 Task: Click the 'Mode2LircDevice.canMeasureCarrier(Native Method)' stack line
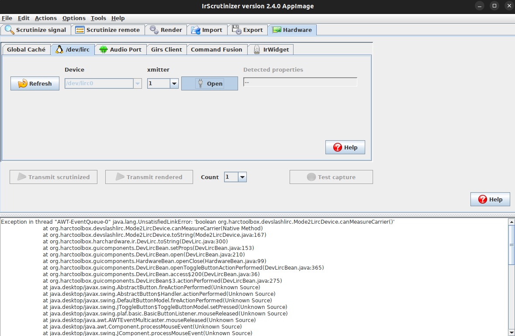[x=153, y=228]
